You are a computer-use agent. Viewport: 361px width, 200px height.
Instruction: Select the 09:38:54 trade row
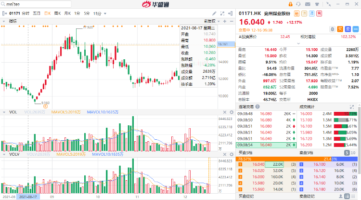(x=266, y=145)
